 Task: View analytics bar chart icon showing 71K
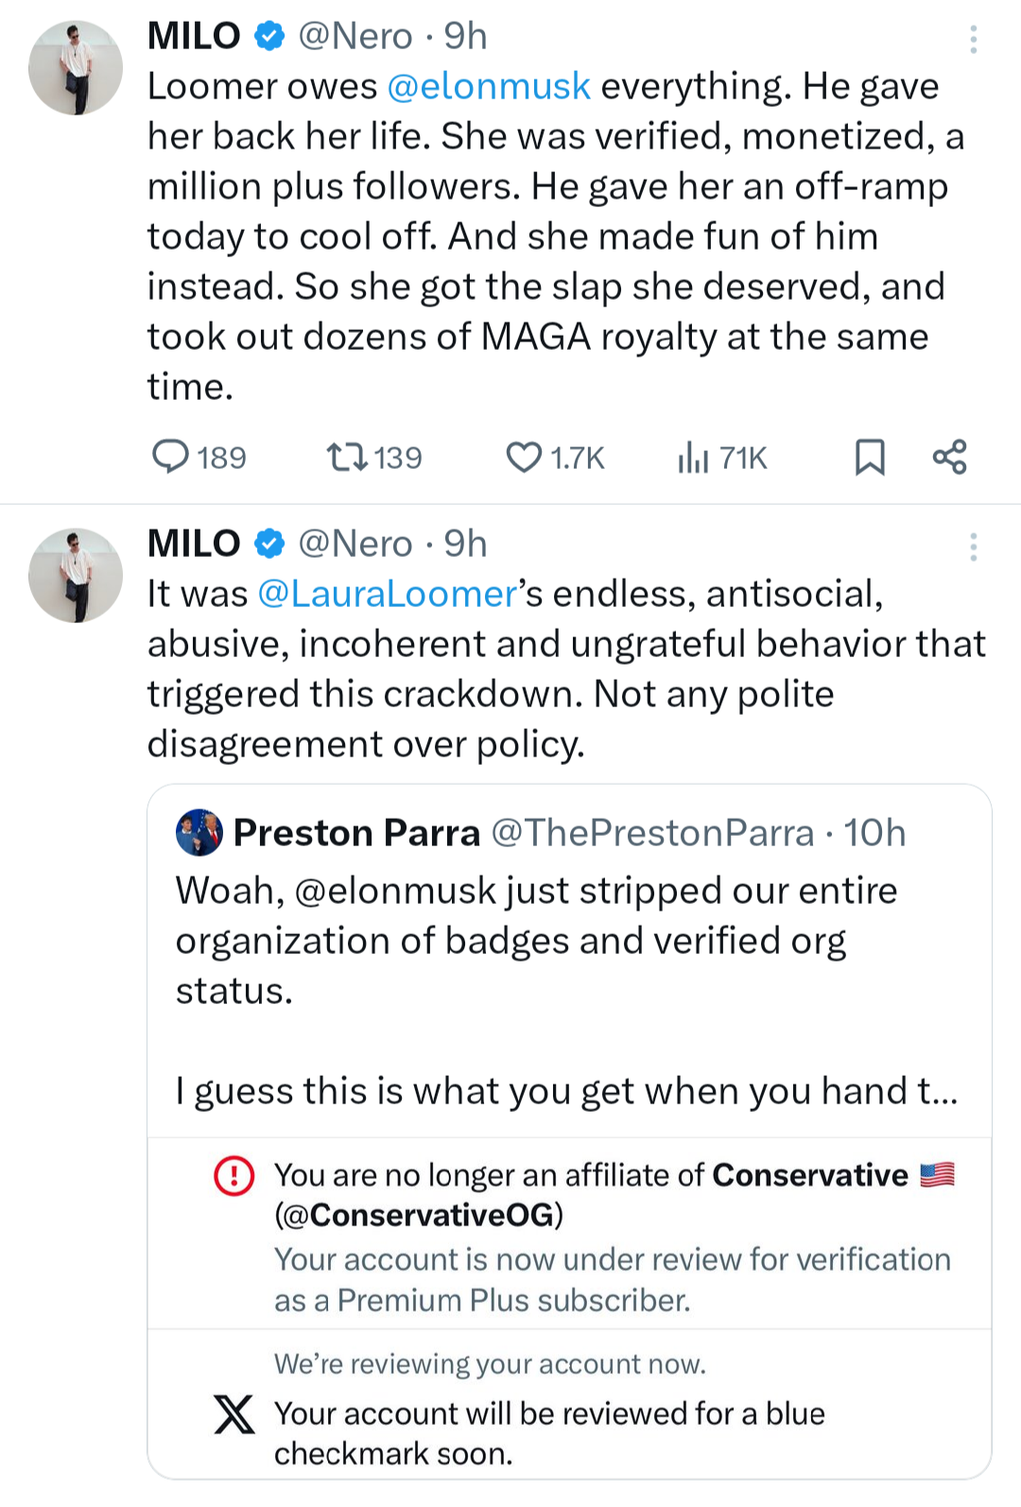point(693,458)
